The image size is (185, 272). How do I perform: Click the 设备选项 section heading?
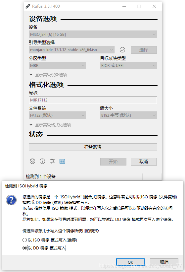pyautogui.click(x=43, y=19)
